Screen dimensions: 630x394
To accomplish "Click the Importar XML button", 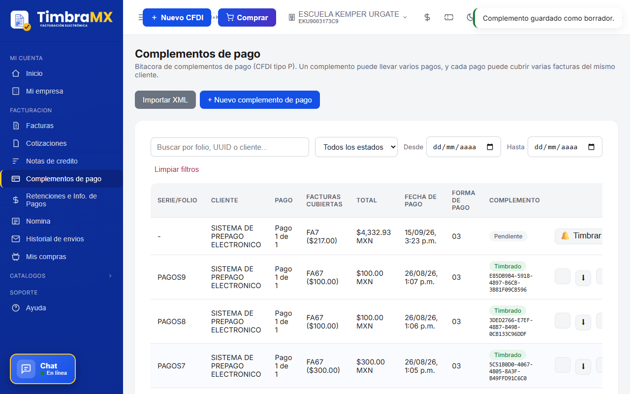I will coord(165,99).
